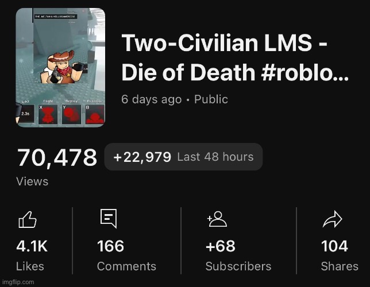
Task: Click the Likes thumbs-up icon
Action: (x=27, y=219)
